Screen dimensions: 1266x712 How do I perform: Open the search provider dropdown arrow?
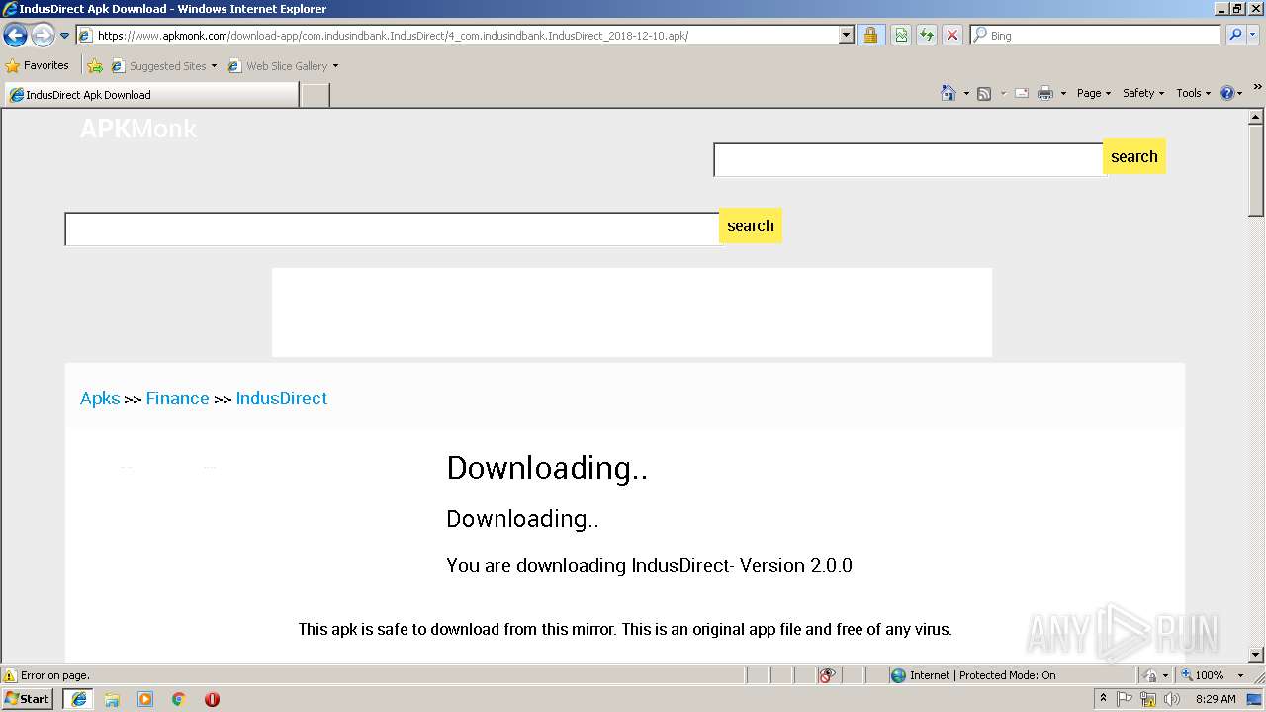pos(1254,36)
